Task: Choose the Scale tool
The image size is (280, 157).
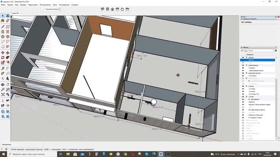Action: 3,62
